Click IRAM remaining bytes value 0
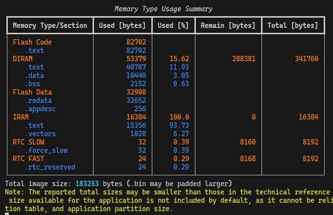333x215 pixels. [x=254, y=117]
